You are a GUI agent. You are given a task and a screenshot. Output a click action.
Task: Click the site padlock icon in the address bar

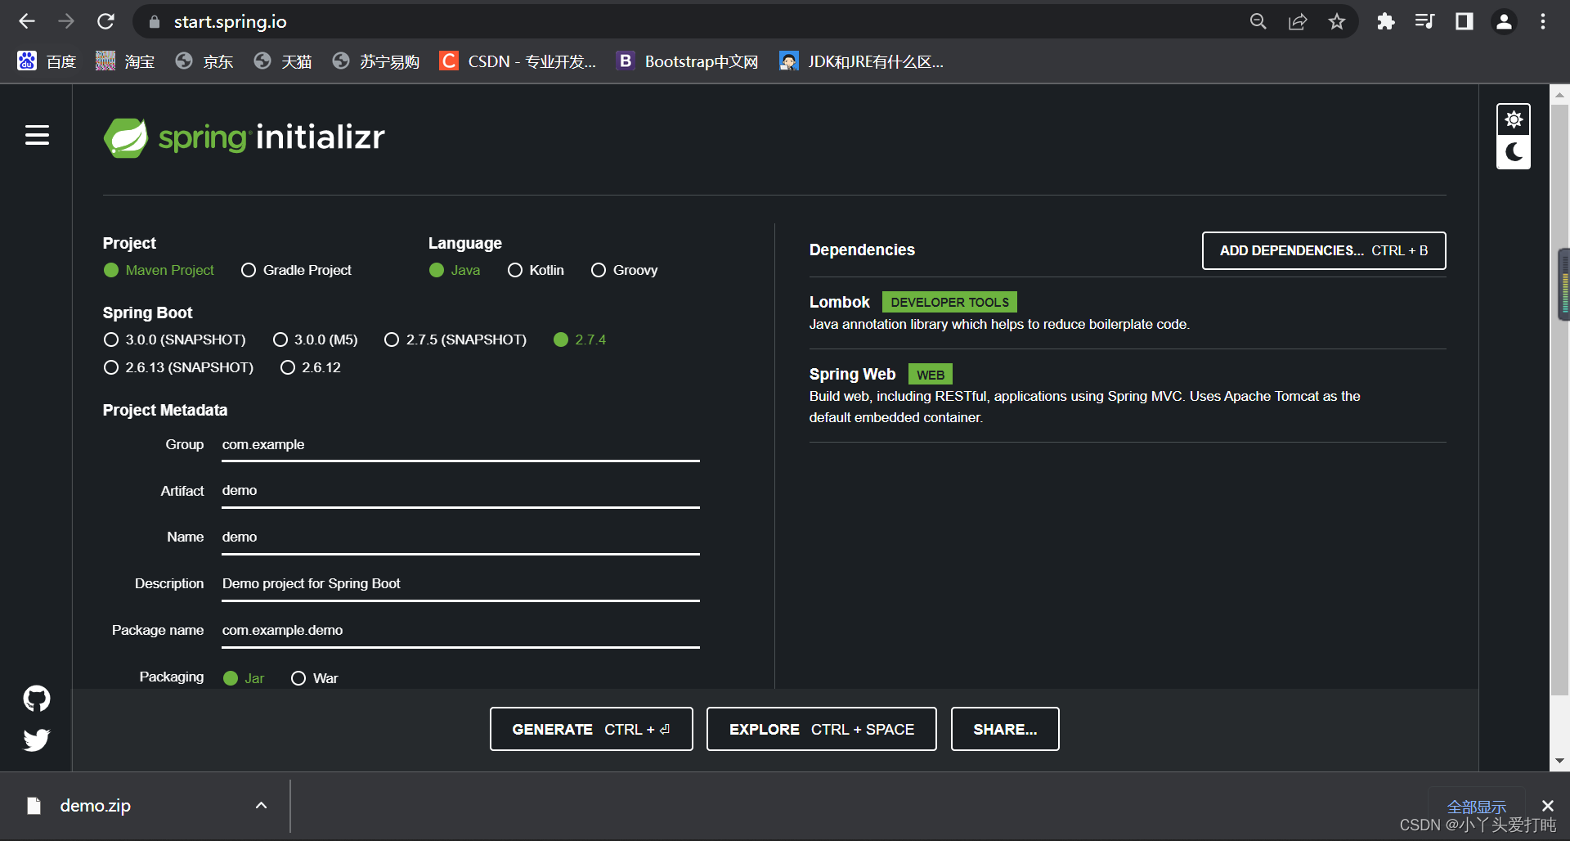154,22
